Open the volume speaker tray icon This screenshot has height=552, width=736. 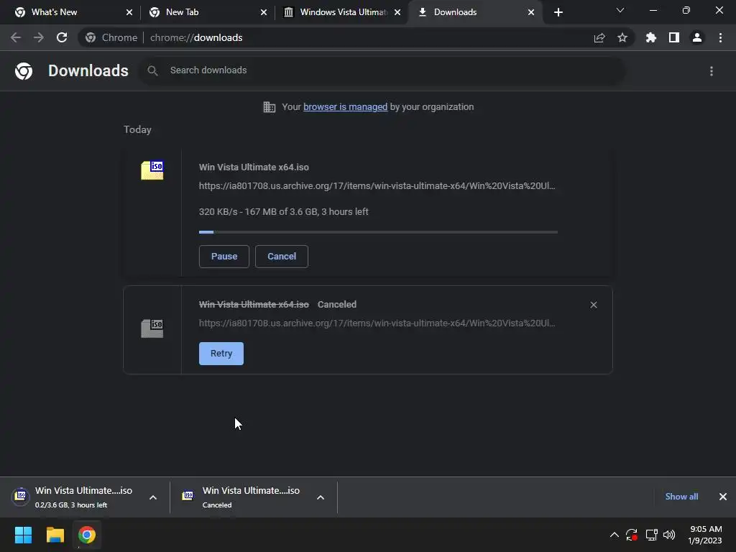click(669, 535)
